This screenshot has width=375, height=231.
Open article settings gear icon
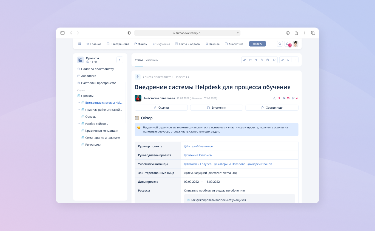pos(268,60)
